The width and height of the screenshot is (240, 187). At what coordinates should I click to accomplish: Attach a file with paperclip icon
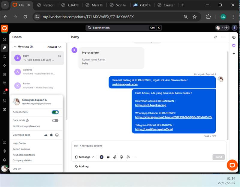[x=115, y=157]
